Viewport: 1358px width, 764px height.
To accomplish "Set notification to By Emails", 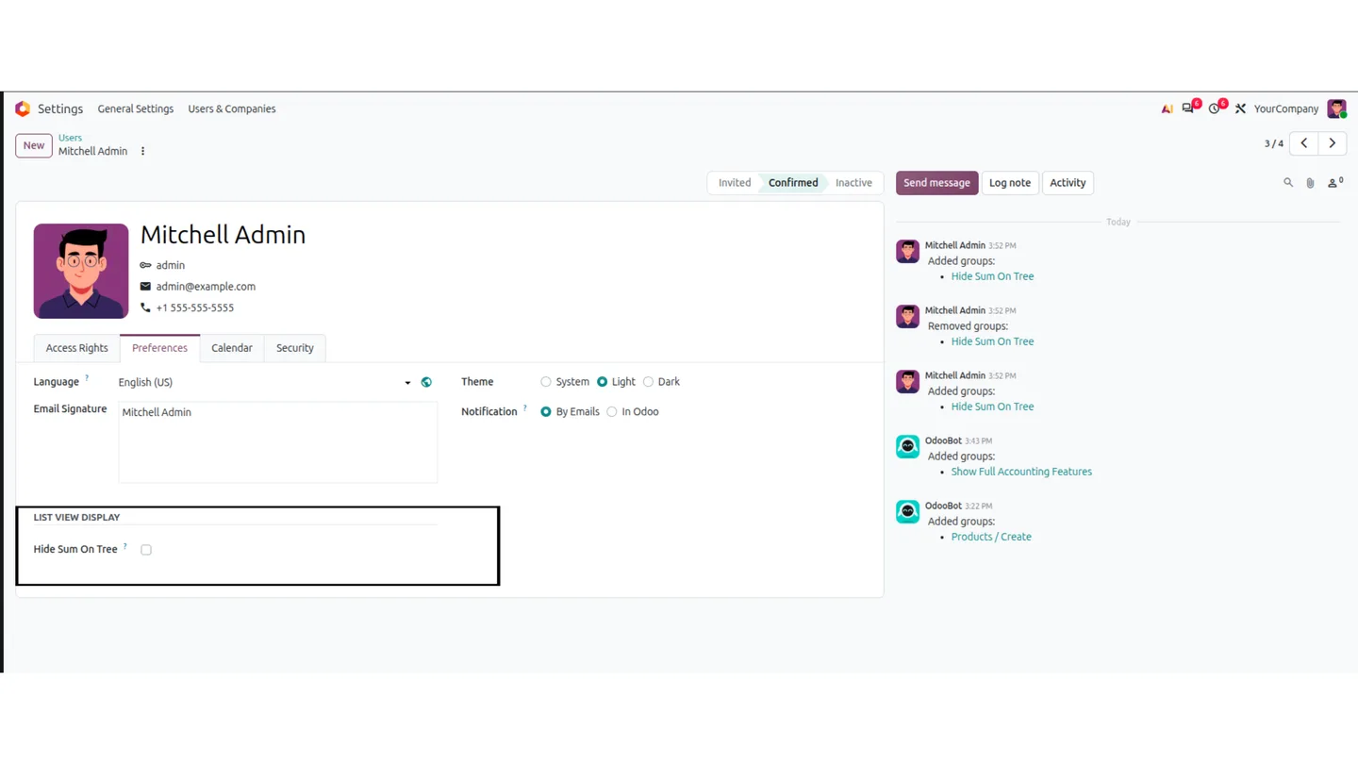I will click(x=546, y=412).
